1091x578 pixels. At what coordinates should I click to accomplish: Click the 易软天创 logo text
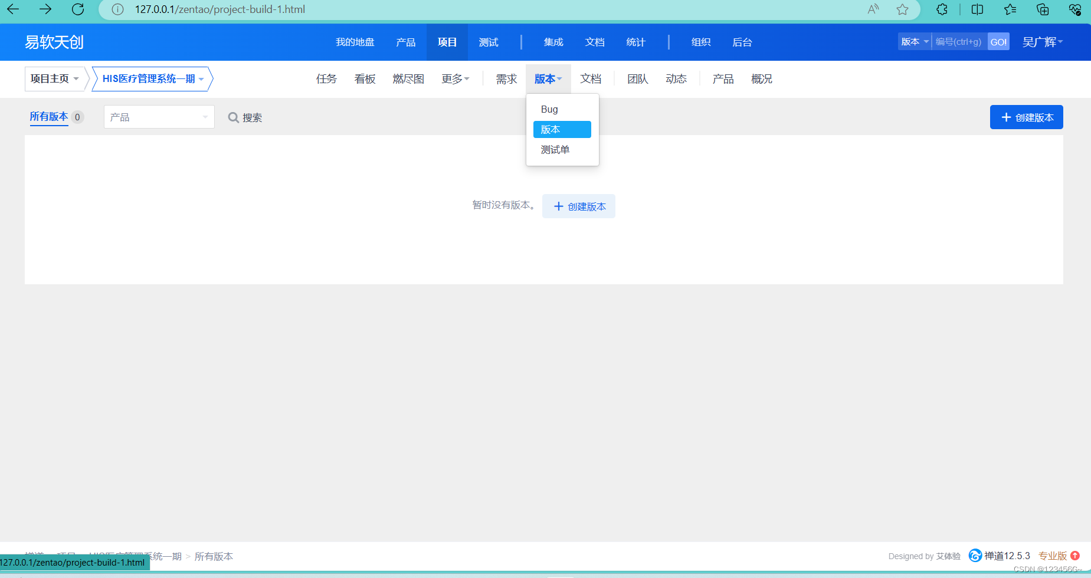pyautogui.click(x=54, y=42)
